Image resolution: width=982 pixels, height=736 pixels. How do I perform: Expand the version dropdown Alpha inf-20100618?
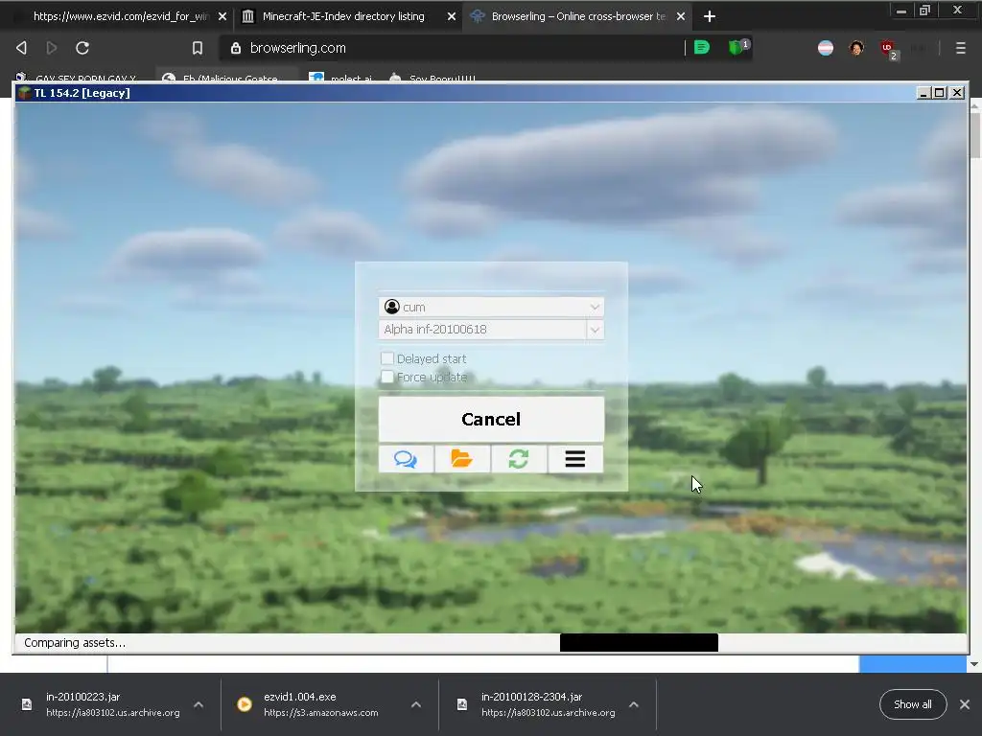click(595, 330)
